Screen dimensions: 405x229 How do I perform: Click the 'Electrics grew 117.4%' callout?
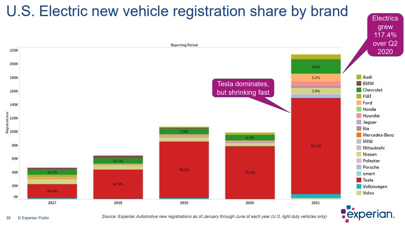385,35
